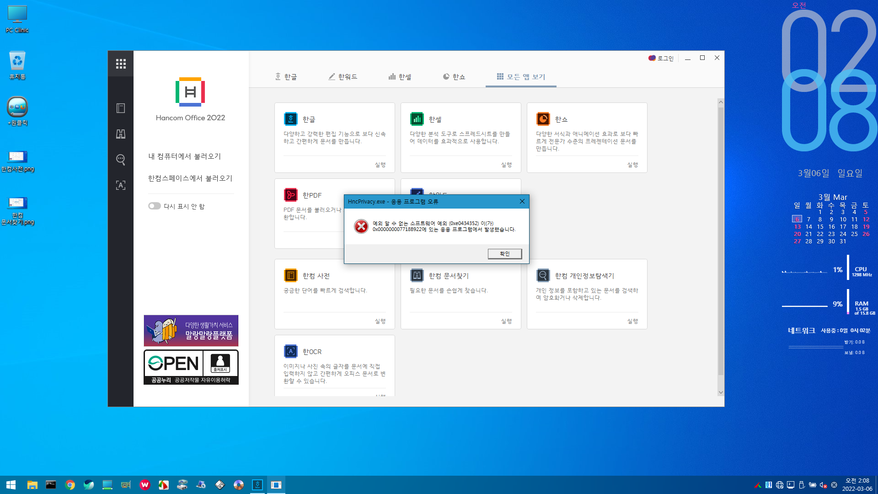The image size is (878, 494).
Task: Click the Hangul app taskbar button
Action: point(257,485)
